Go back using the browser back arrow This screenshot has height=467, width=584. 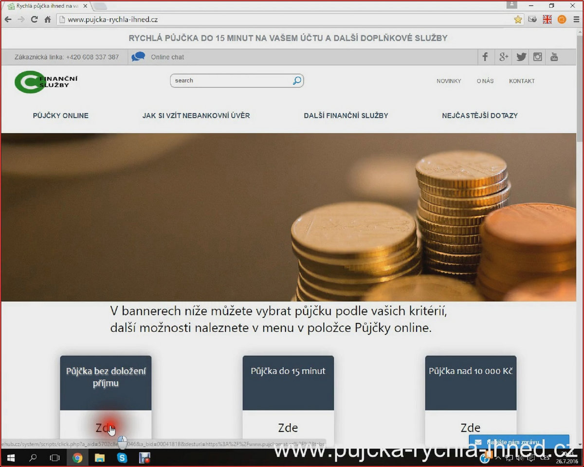(8, 19)
